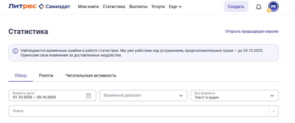Image resolution: width=295 pixels, height=123 pixels.
Task: Click the Самиздат diamond logo
Action: coord(42,6)
